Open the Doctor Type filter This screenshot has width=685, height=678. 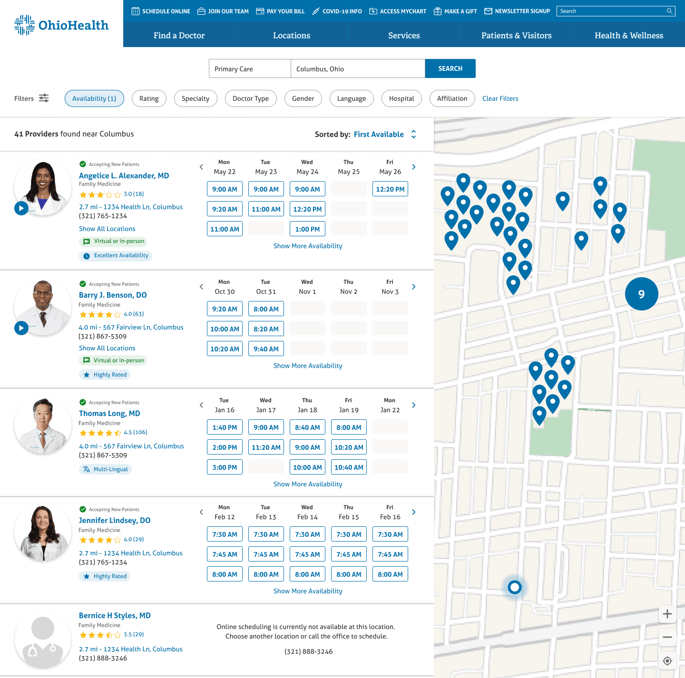coord(251,98)
